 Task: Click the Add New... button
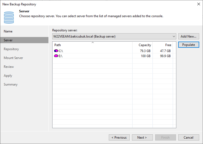[188, 36]
